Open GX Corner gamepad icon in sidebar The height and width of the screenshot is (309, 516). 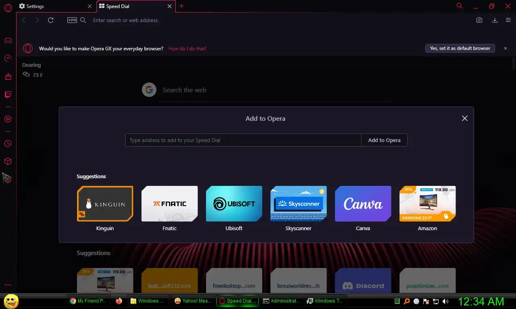pos(8,40)
